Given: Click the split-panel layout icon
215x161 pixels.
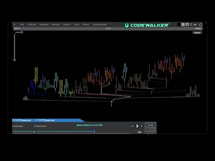Looking at the screenshot, I should tap(187, 25).
